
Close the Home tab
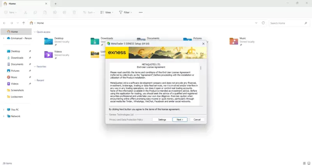tap(46, 4)
